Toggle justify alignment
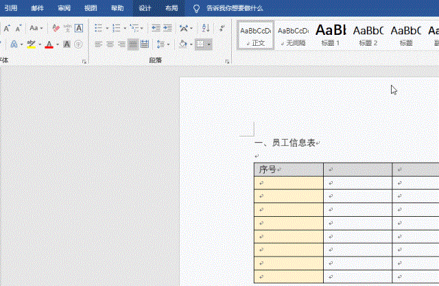 click(x=132, y=44)
